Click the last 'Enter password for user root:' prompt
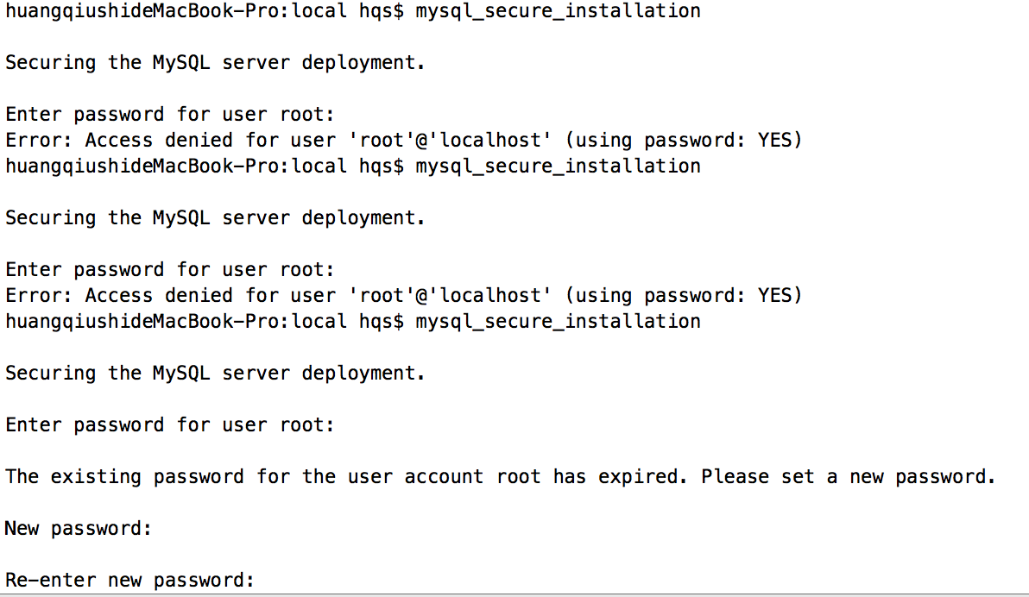Screen dimensions: 1029x597 [x=170, y=425]
